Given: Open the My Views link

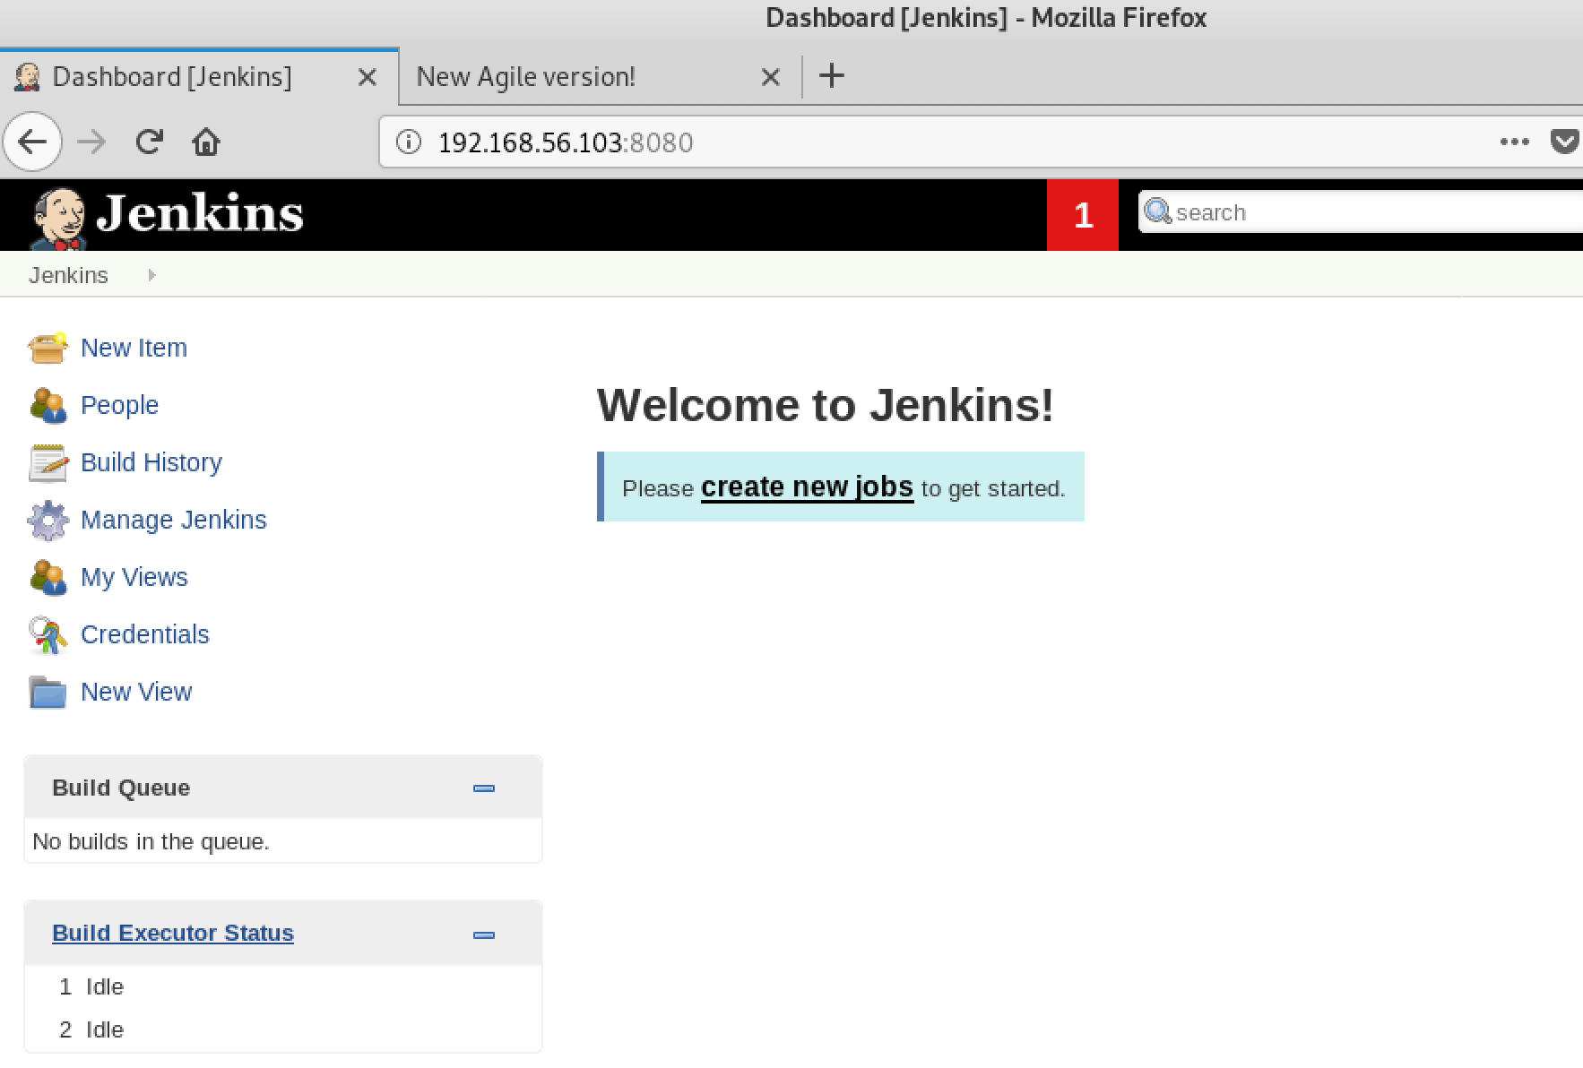Looking at the screenshot, I should [x=134, y=577].
